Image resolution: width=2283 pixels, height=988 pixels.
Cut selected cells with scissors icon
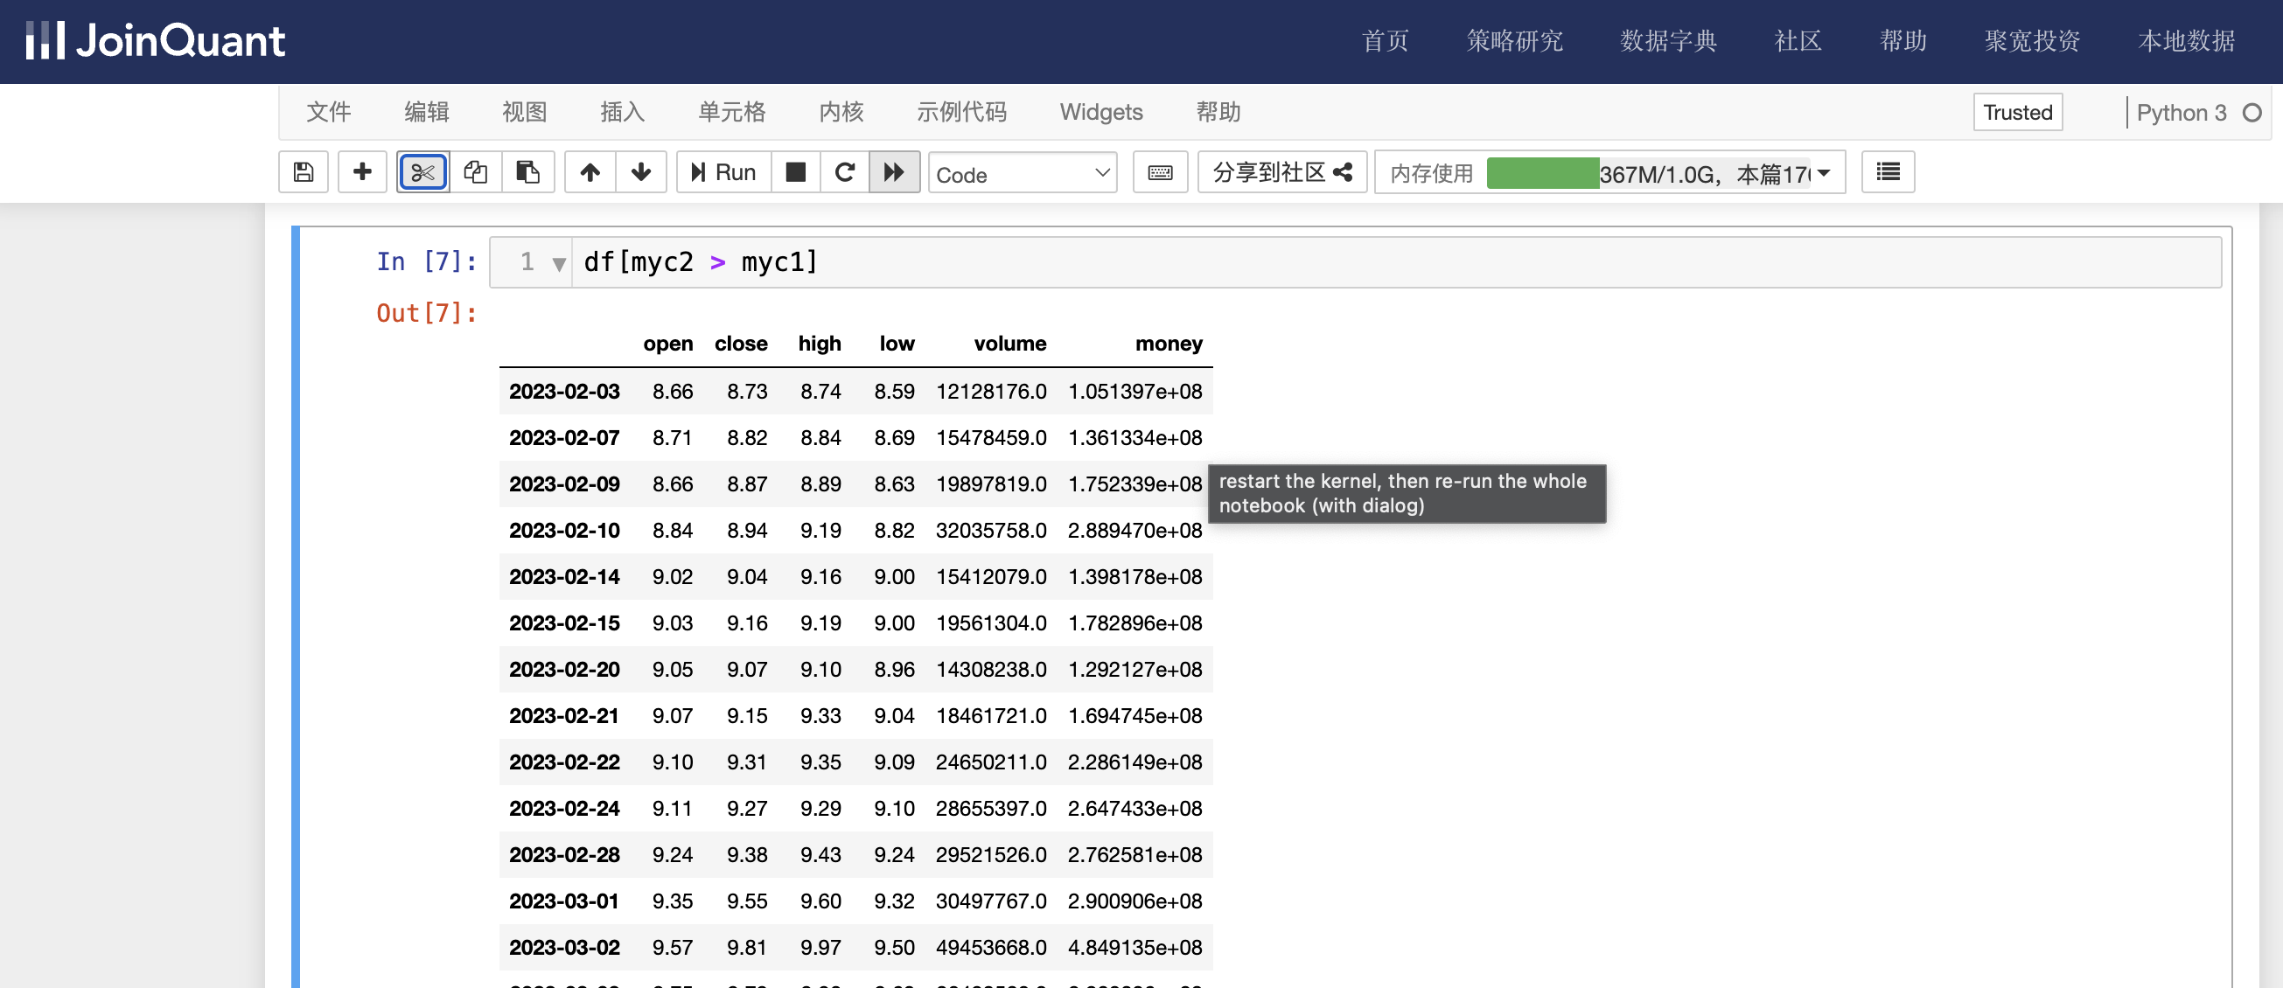point(422,172)
